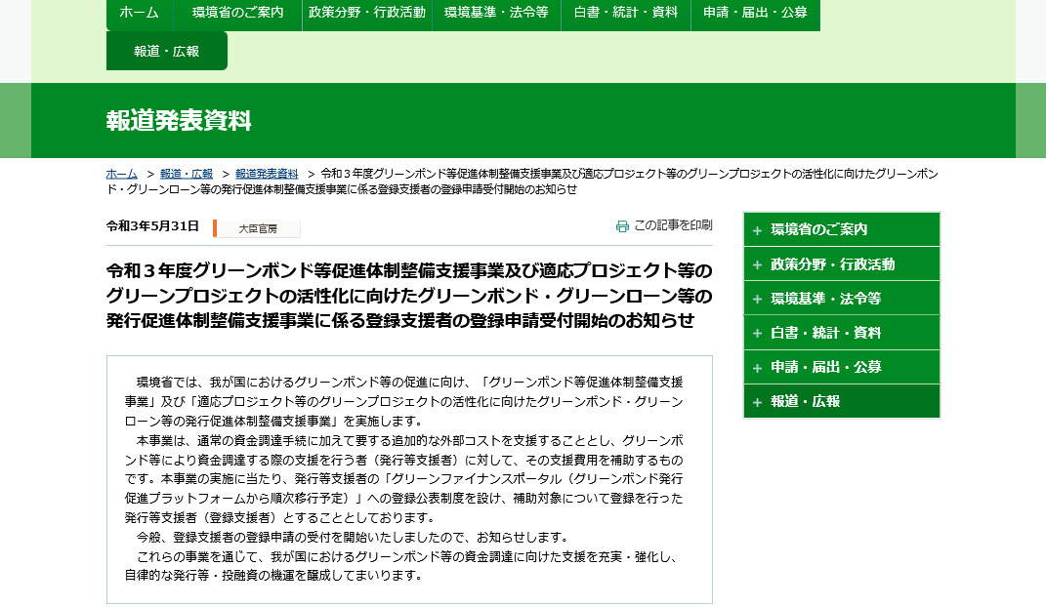The height and width of the screenshot is (607, 1046).
Task: Select 政策分野・行政活動 in the top menu
Action: [367, 15]
